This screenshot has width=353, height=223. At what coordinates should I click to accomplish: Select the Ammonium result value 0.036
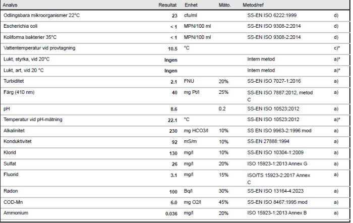click(171, 214)
